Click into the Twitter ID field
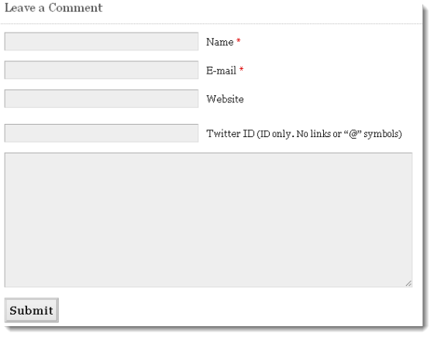Screen dimensions: 434x337 tap(102, 133)
